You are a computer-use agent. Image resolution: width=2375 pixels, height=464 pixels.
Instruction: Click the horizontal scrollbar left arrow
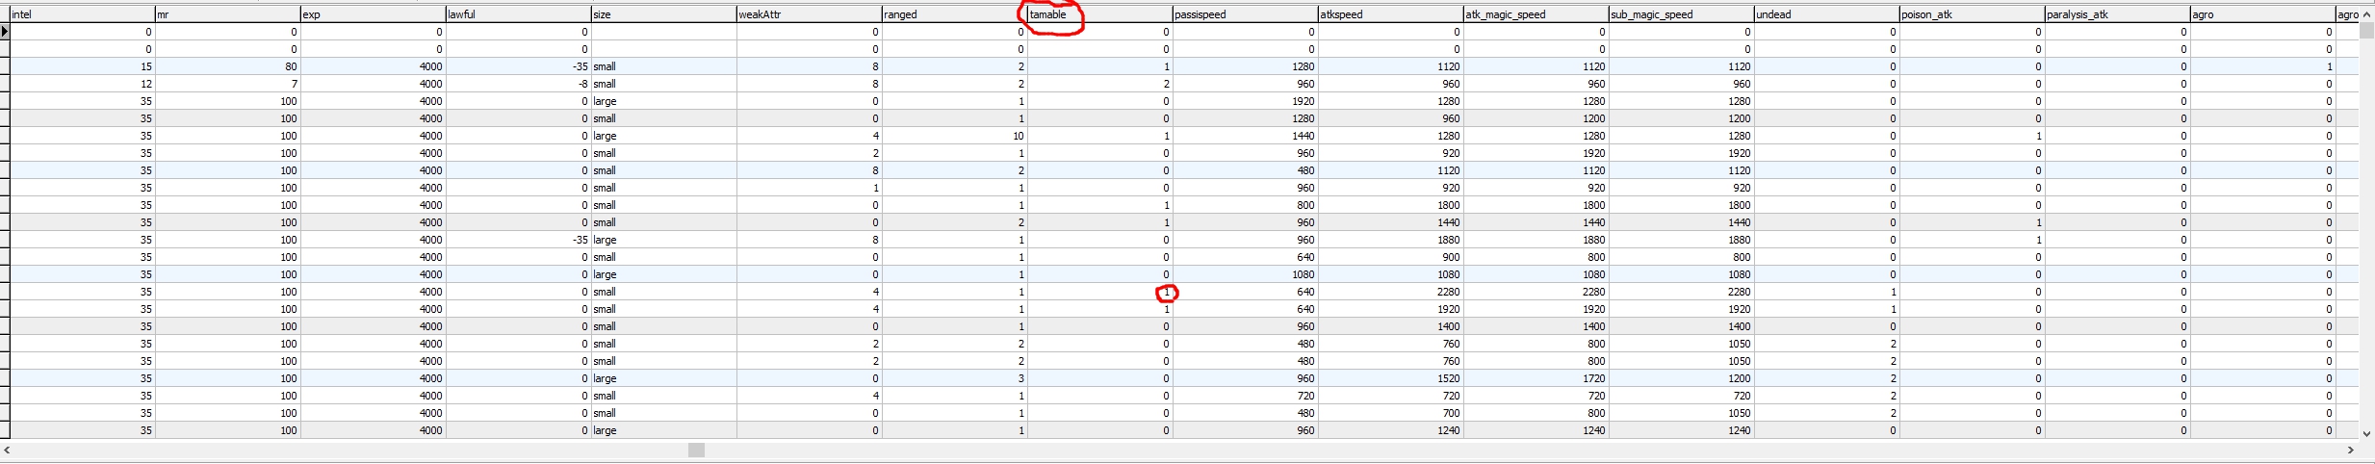pos(7,450)
